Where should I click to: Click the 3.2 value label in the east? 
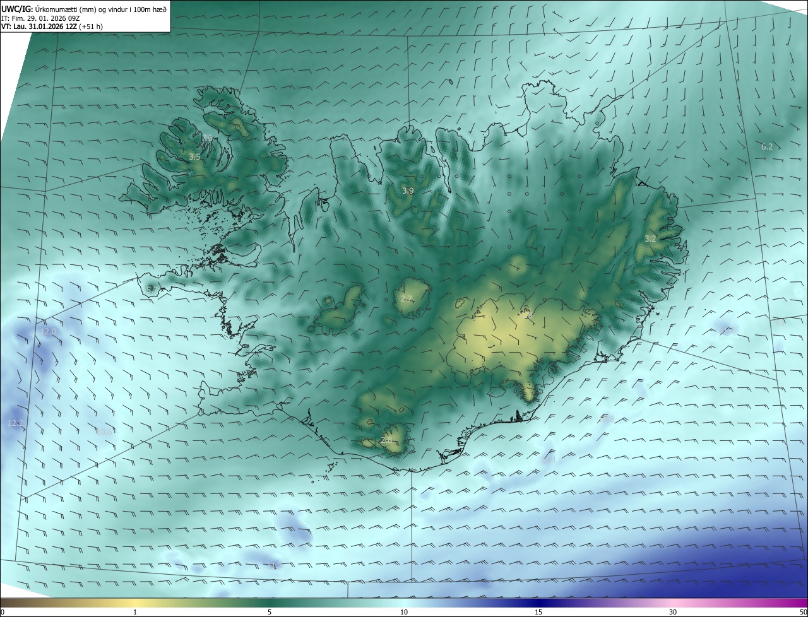[650, 238]
